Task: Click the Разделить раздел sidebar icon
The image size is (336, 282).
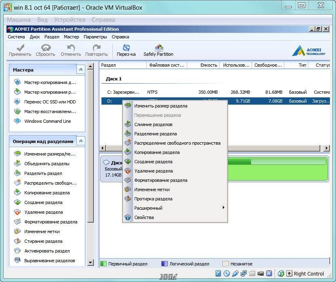Action: (x=17, y=173)
